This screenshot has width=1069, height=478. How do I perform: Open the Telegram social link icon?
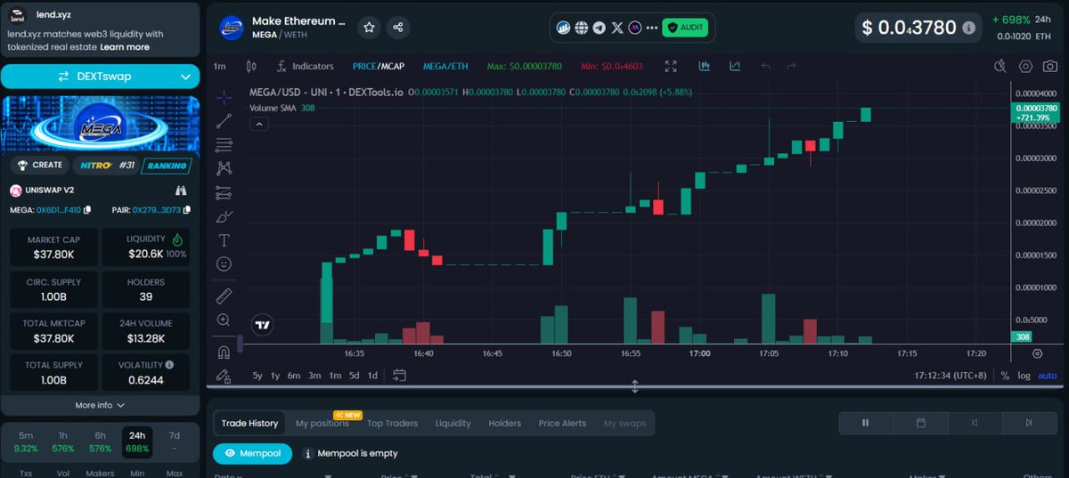point(599,28)
